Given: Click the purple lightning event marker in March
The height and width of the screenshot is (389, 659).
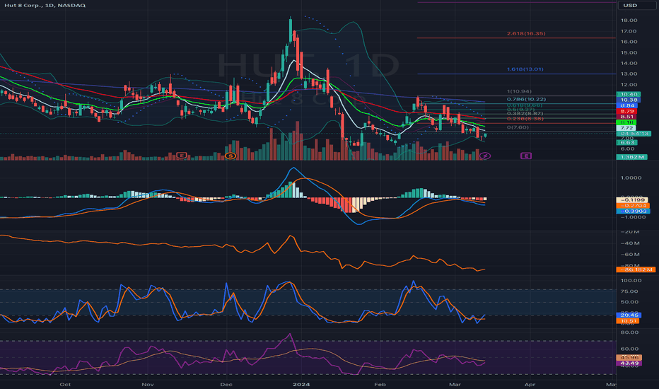Looking at the screenshot, I should tap(485, 156).
